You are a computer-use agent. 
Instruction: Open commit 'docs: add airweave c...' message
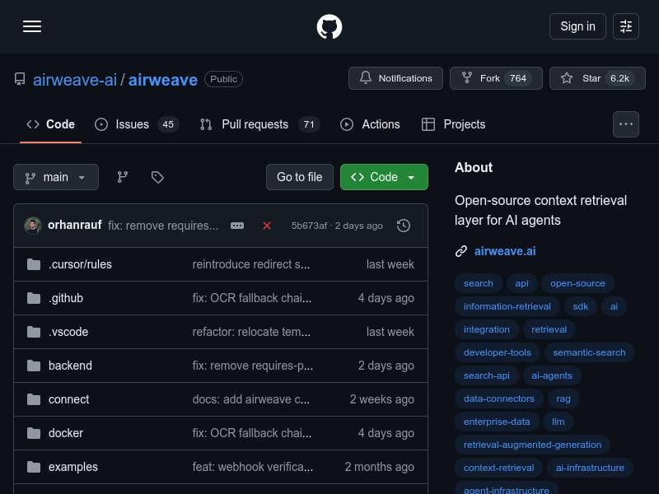coord(251,399)
